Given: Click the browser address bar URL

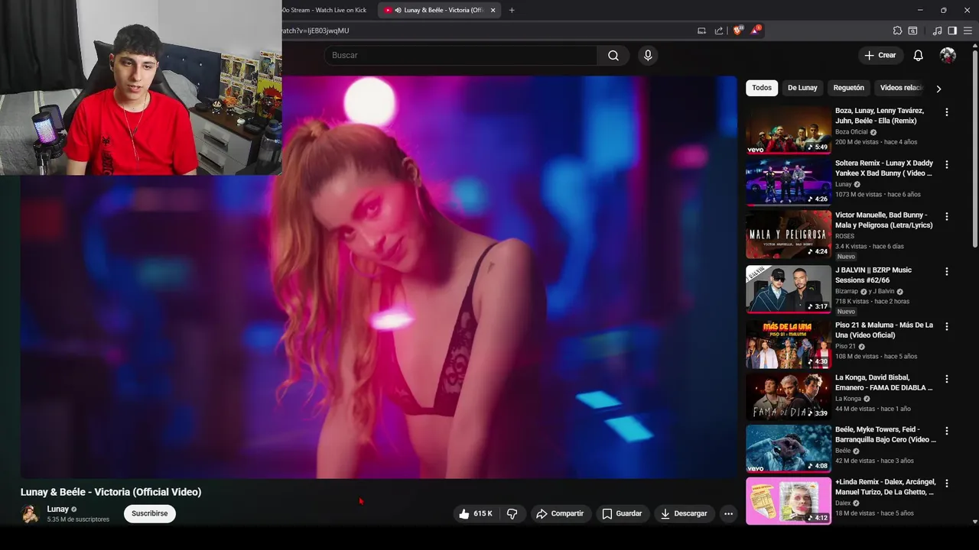Looking at the screenshot, I should click(x=315, y=31).
